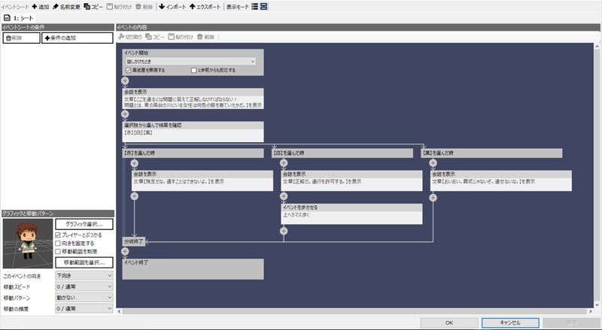
Task: Open the 下向き event direction dropdown
Action: pyautogui.click(x=84, y=276)
